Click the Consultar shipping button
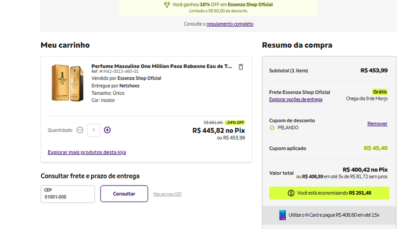This screenshot has height=229, width=411. click(x=124, y=194)
